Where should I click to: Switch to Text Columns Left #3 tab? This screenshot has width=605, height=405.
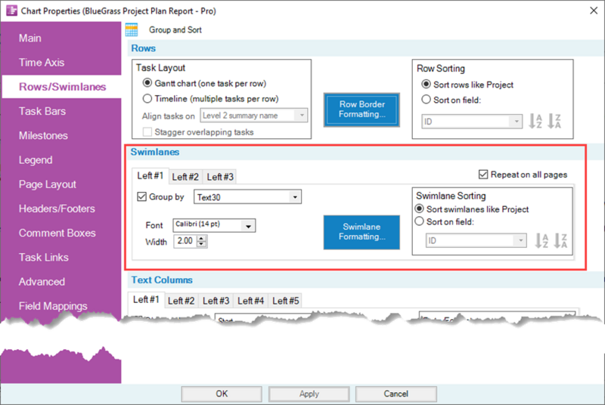216,301
